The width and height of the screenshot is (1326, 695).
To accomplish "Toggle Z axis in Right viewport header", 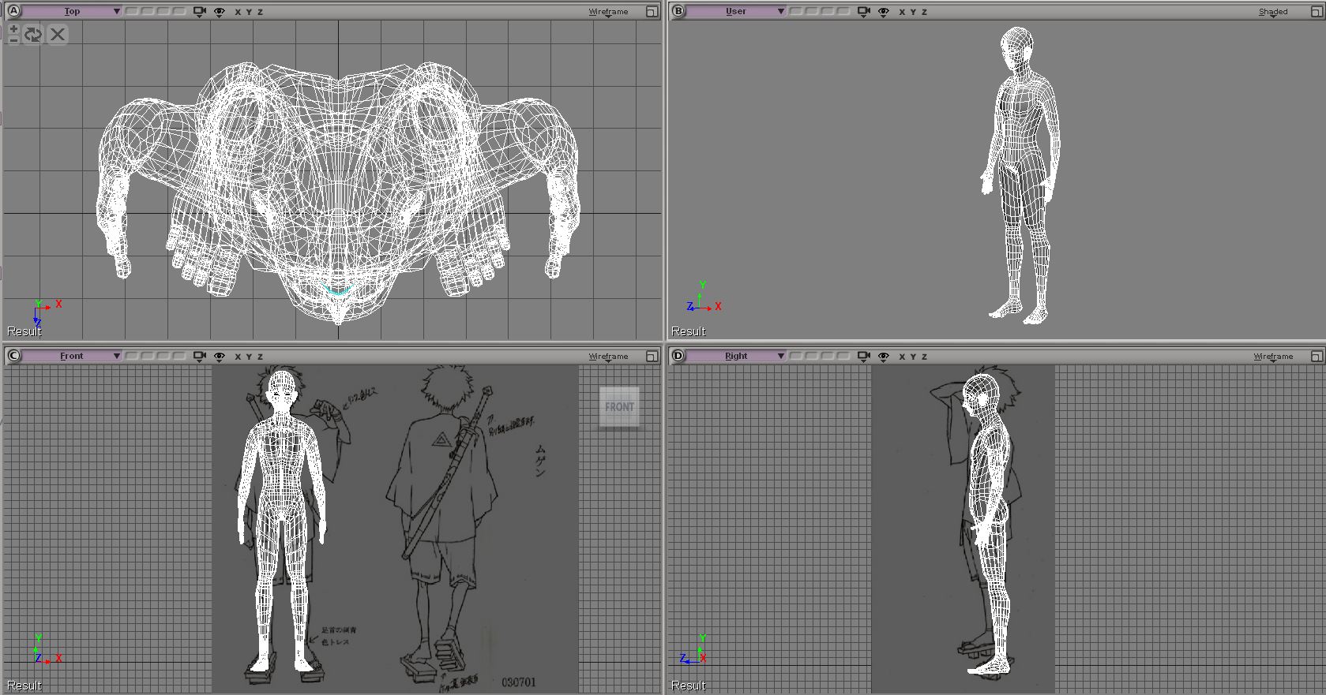I will point(924,357).
